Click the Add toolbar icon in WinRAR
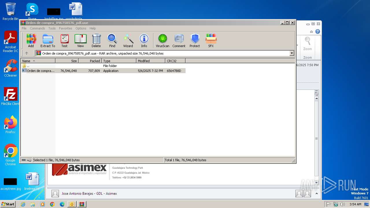The width and height of the screenshot is (370, 208). [31, 40]
